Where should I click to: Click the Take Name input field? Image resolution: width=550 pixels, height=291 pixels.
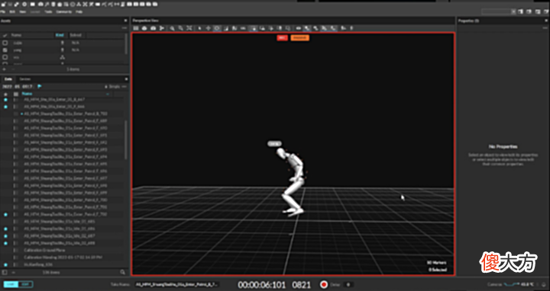(177, 284)
